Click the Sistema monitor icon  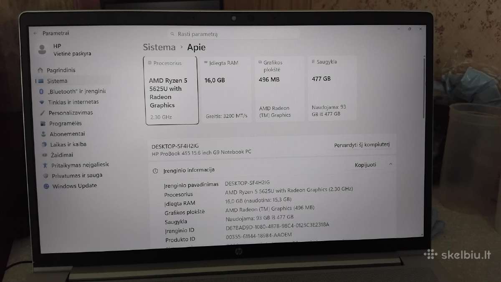tap(41, 81)
